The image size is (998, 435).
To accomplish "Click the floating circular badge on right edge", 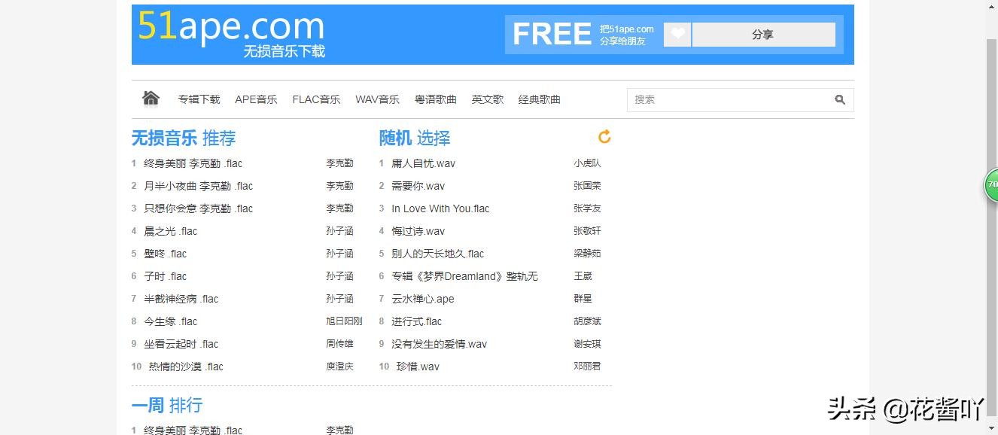I will click(991, 184).
